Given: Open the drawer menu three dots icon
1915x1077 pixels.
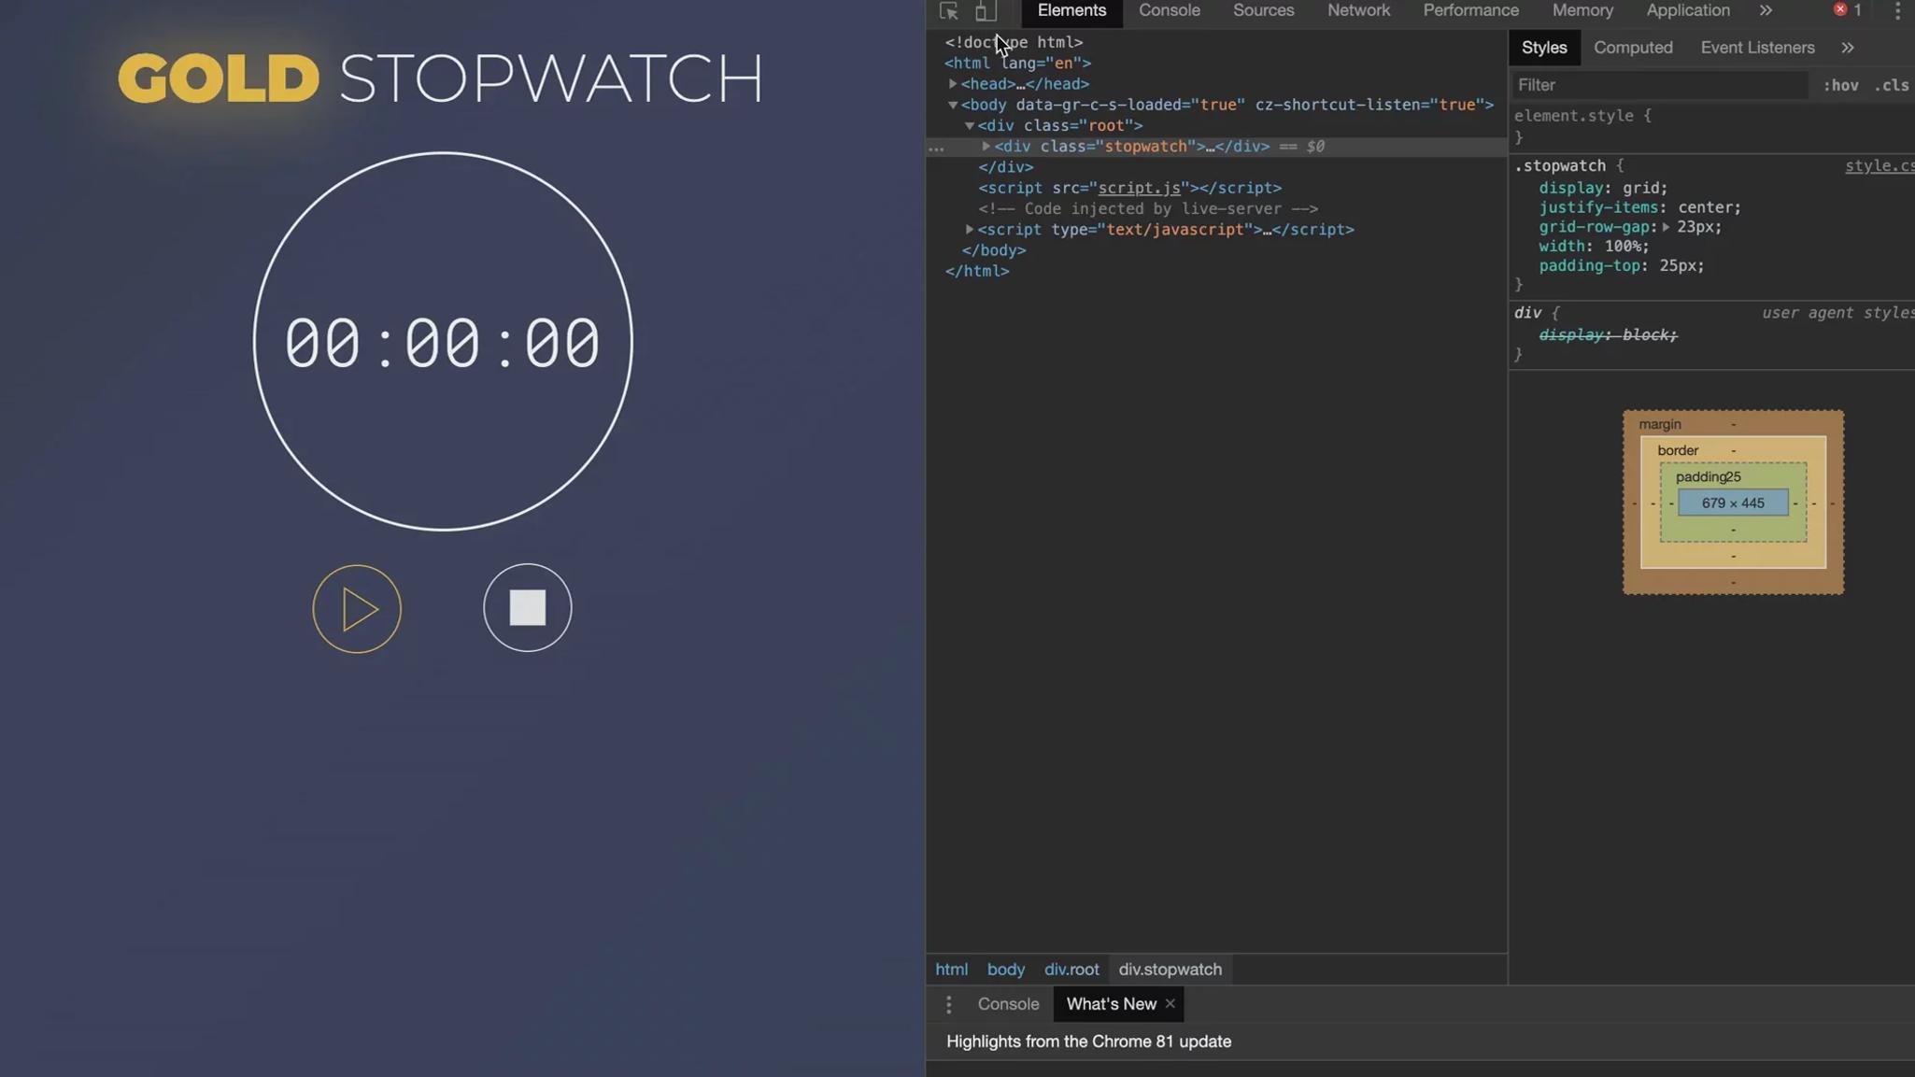Looking at the screenshot, I should [948, 1004].
